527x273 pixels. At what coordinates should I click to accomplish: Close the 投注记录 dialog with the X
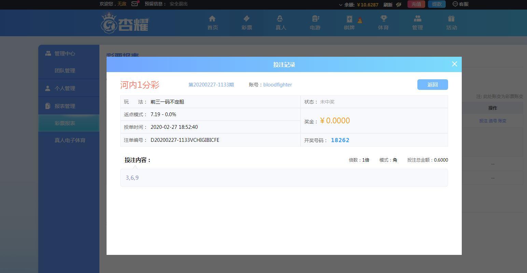coord(454,64)
